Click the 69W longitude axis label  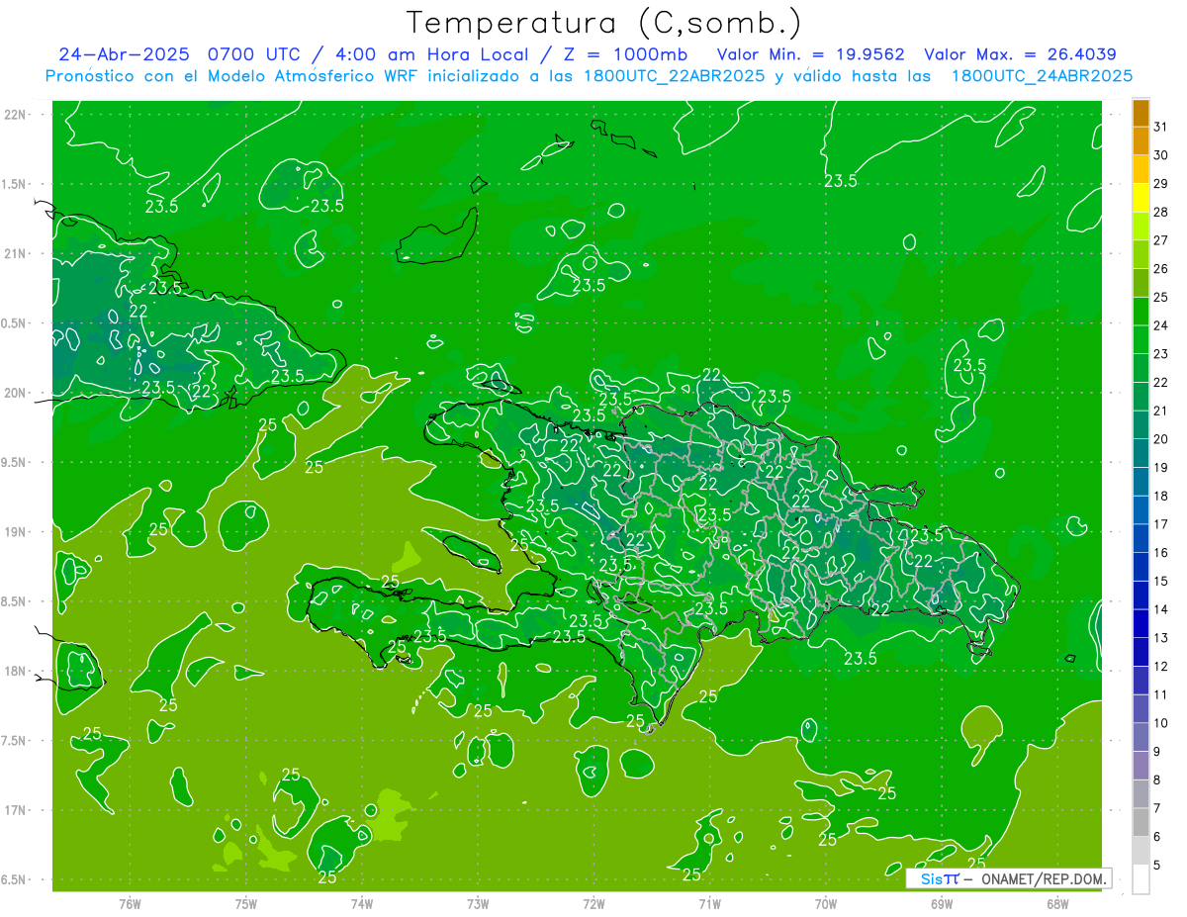(x=942, y=903)
